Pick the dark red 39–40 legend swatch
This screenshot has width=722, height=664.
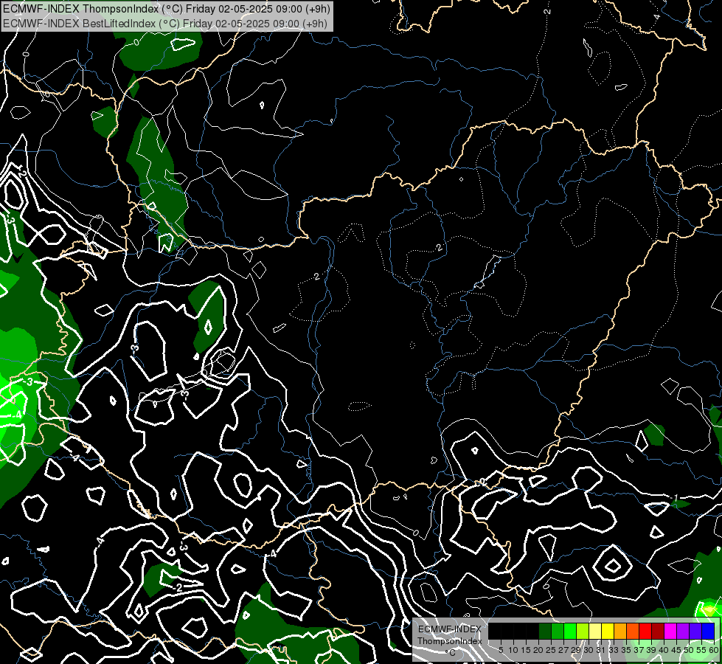point(658,631)
